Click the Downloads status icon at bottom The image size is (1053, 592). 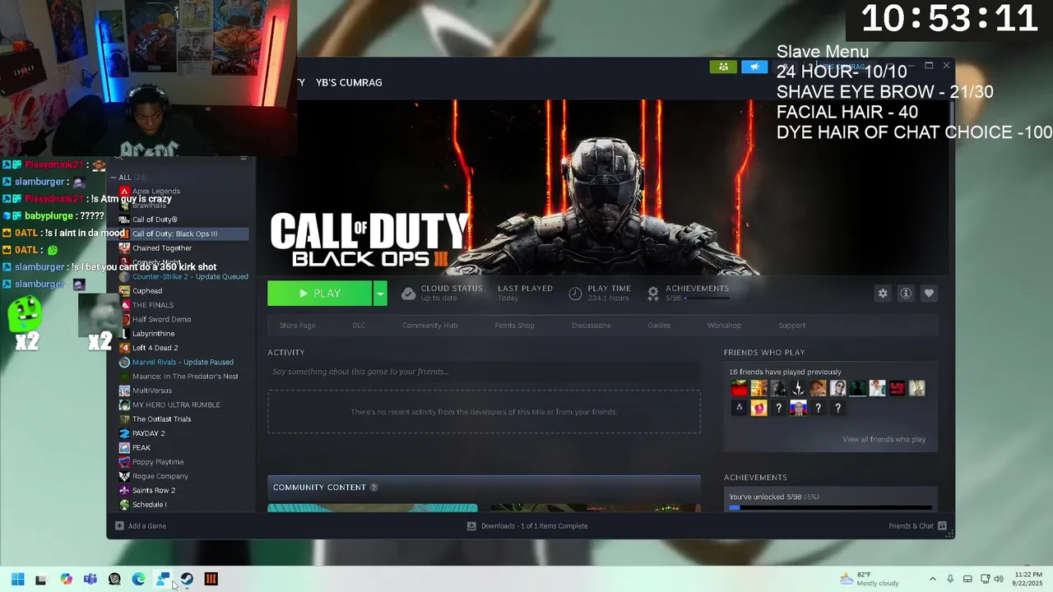tap(471, 526)
